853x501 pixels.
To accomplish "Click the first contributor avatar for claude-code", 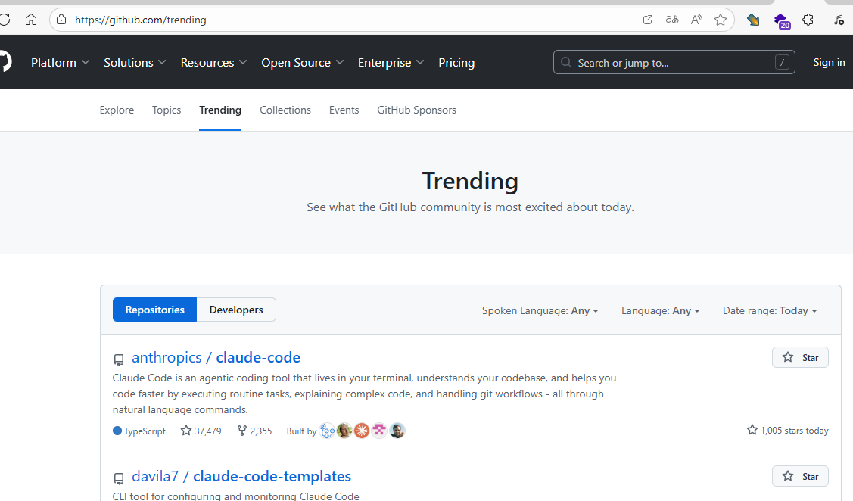I will [327, 431].
